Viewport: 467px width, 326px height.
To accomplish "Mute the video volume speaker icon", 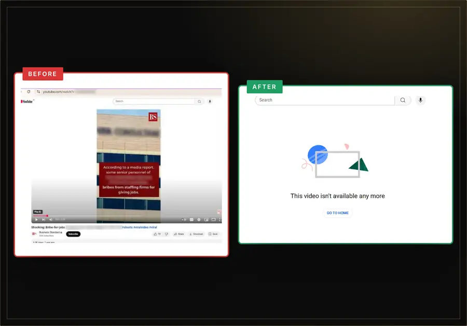I will click(51, 220).
